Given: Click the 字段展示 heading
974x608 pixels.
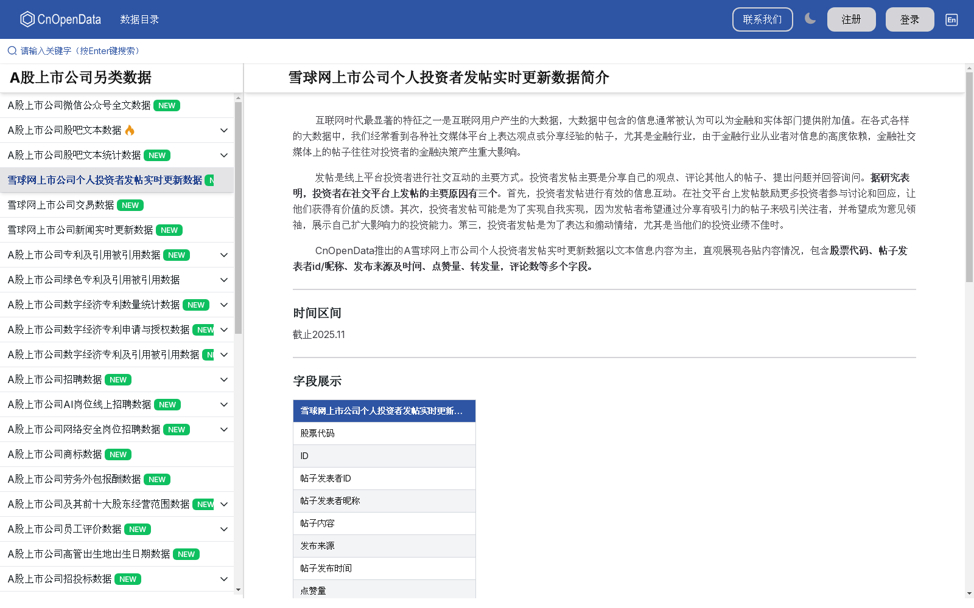Looking at the screenshot, I should [317, 381].
